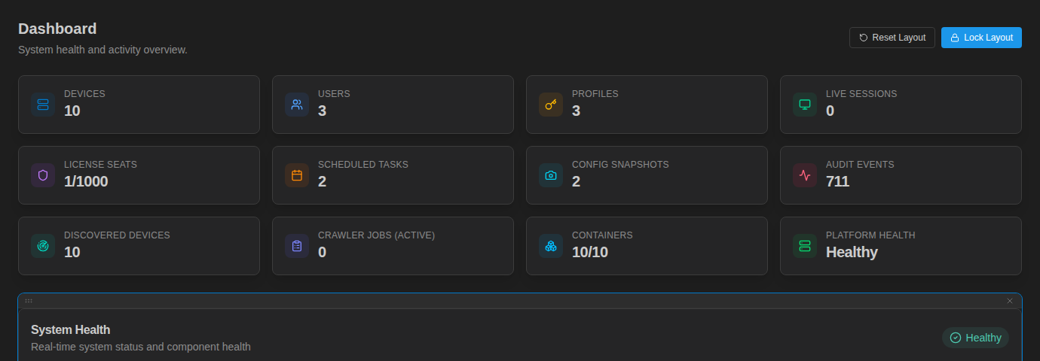
Task: Click the Healthy status badge
Action: pyautogui.click(x=975, y=338)
